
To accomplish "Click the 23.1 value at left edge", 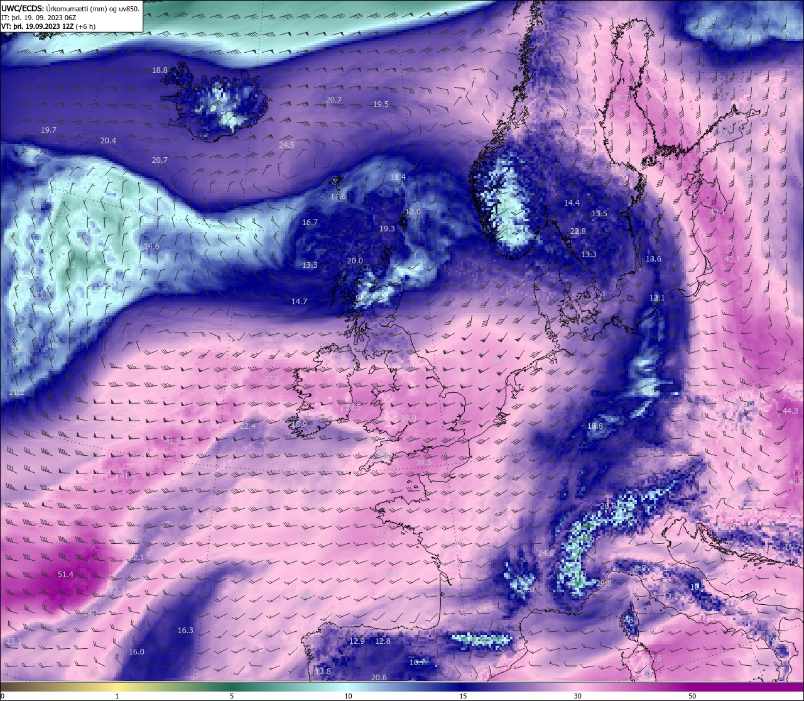I will [13, 641].
